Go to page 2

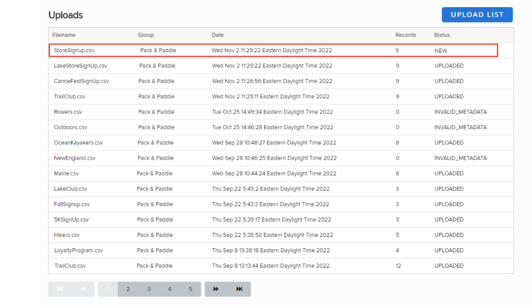128,289
